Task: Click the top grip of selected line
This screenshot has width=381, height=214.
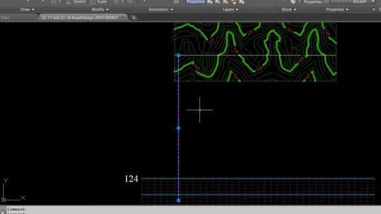Action: coord(179,55)
